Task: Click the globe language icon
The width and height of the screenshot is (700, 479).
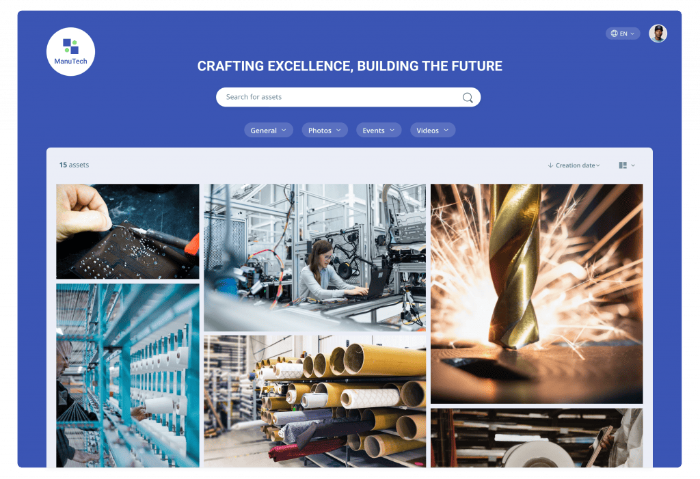Action: (x=615, y=33)
